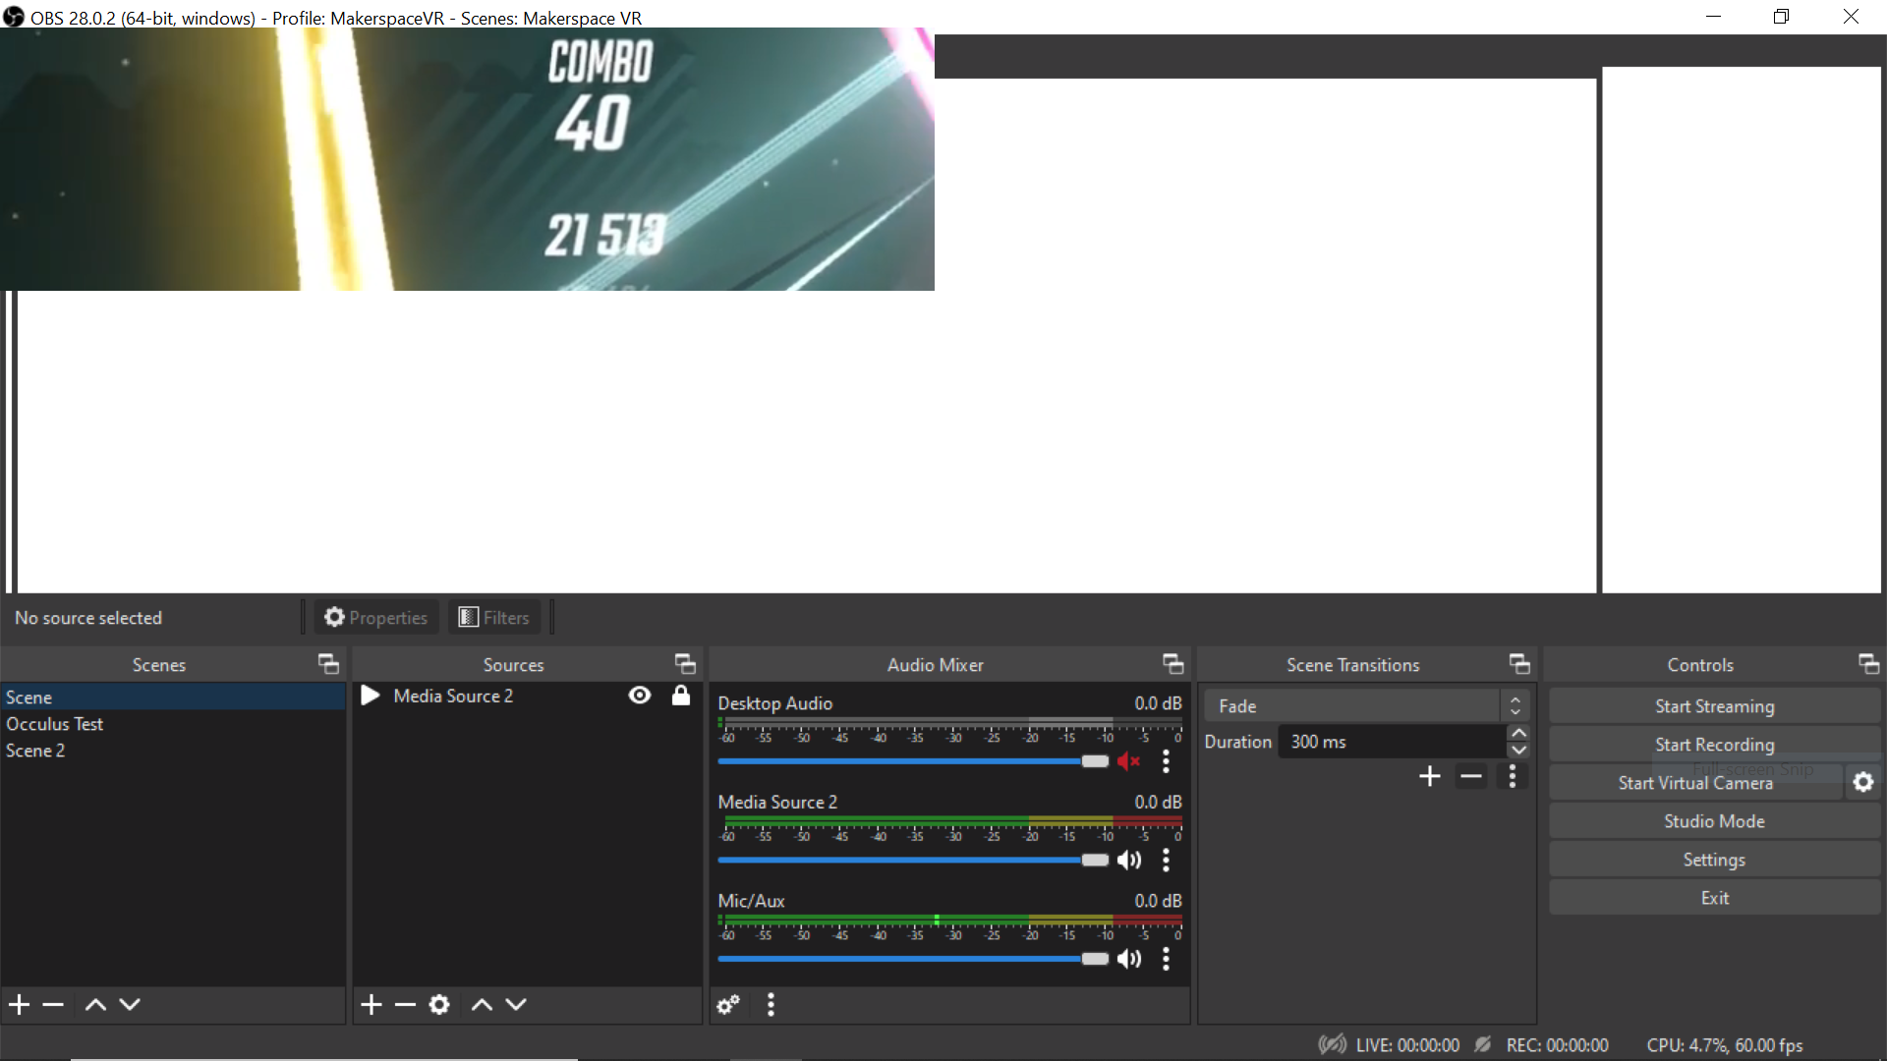Open the Desktop Audio options menu dots
This screenshot has width=1887, height=1061.
[x=1166, y=761]
